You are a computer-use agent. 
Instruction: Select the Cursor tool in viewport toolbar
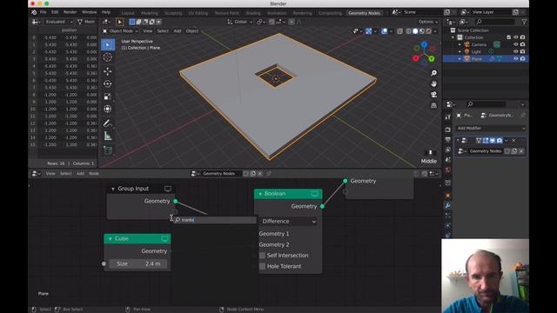tap(108, 57)
